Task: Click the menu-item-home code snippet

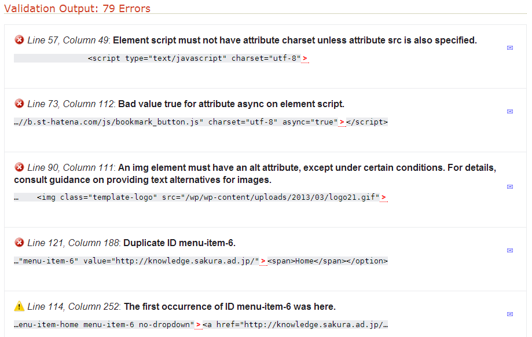Action: pyautogui.click(x=200, y=325)
